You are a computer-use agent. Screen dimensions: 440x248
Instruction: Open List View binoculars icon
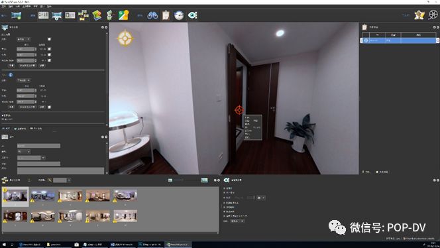coord(152,15)
